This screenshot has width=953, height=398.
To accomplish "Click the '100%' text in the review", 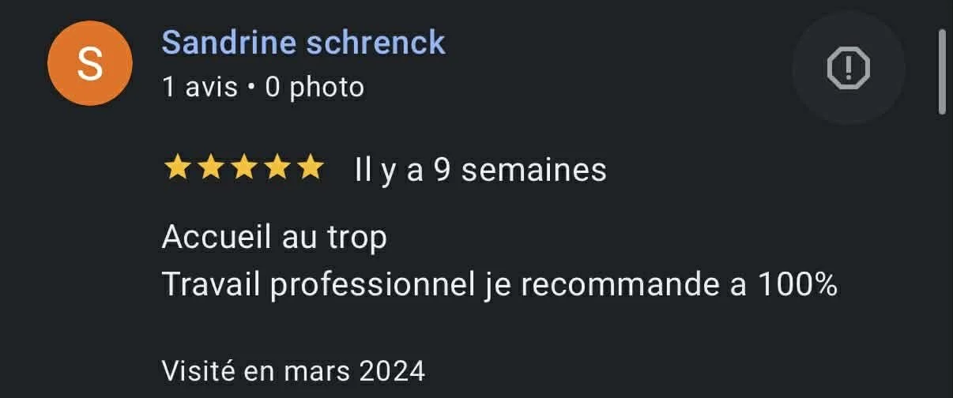I will tap(797, 284).
